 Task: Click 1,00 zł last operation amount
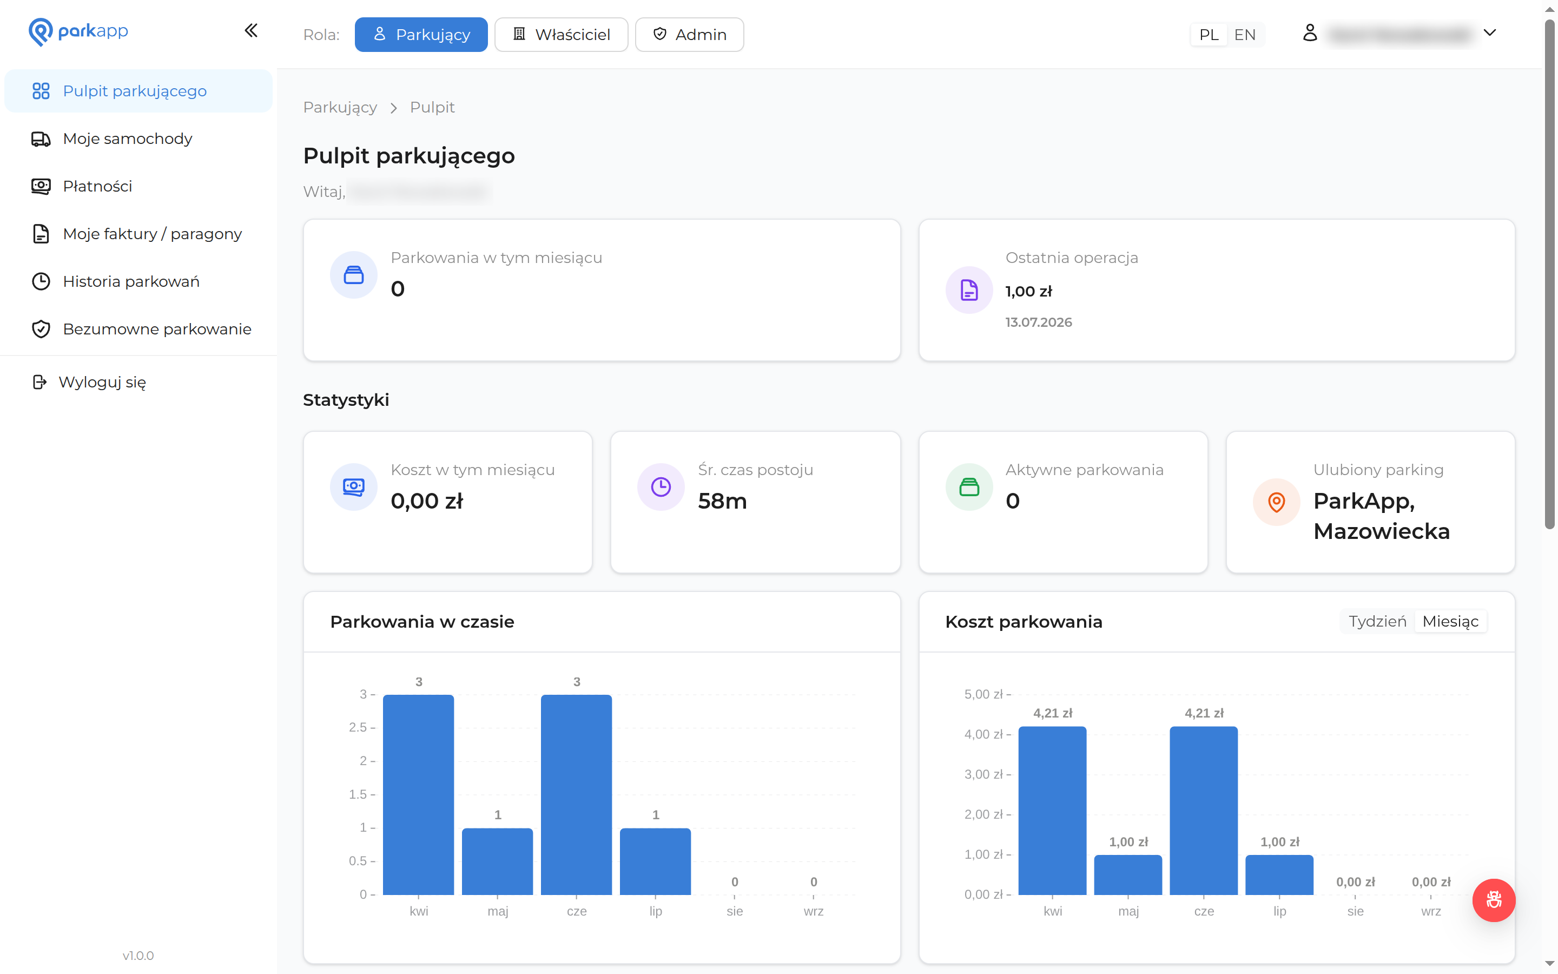(x=1029, y=291)
